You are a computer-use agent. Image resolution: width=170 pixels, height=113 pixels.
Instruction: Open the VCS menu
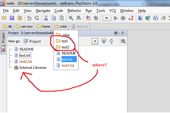(x=113, y=11)
